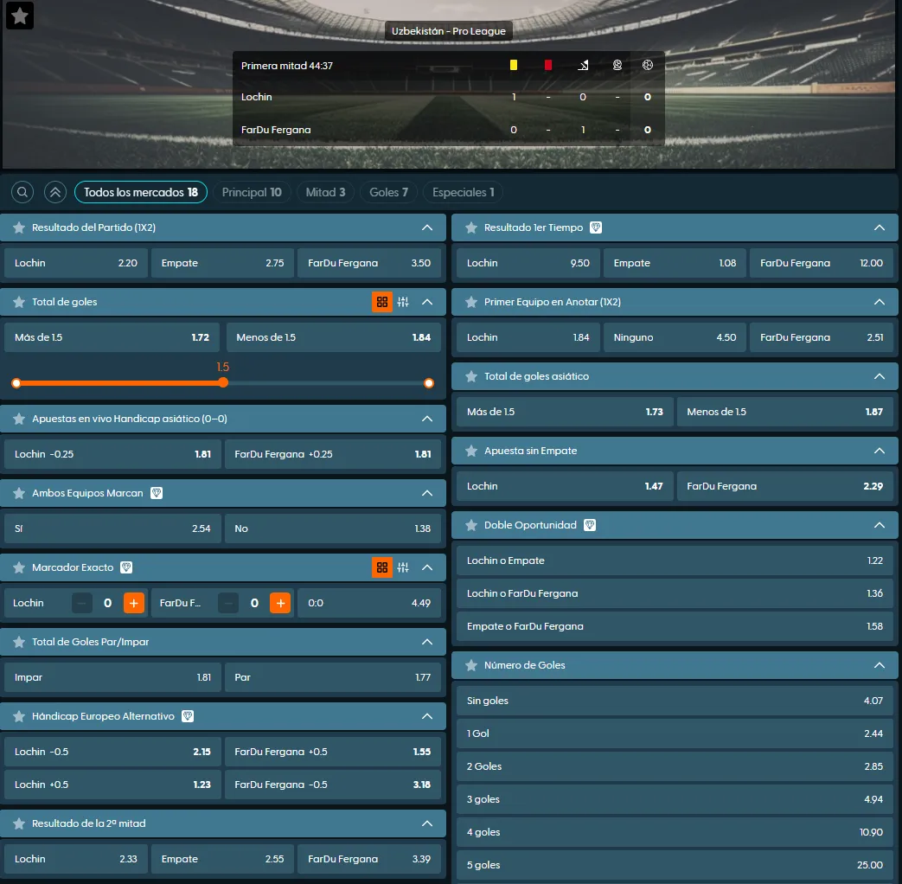Star the Resultado 1er Tiempo market

(471, 227)
